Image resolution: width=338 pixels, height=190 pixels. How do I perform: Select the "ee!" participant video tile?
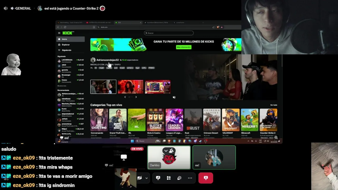click(214, 158)
